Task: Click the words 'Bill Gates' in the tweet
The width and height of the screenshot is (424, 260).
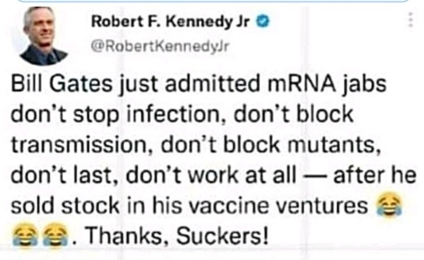Action: pyautogui.click(x=55, y=86)
